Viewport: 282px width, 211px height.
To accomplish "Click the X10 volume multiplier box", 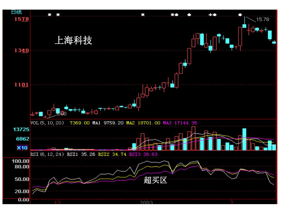I will (x=22, y=148).
